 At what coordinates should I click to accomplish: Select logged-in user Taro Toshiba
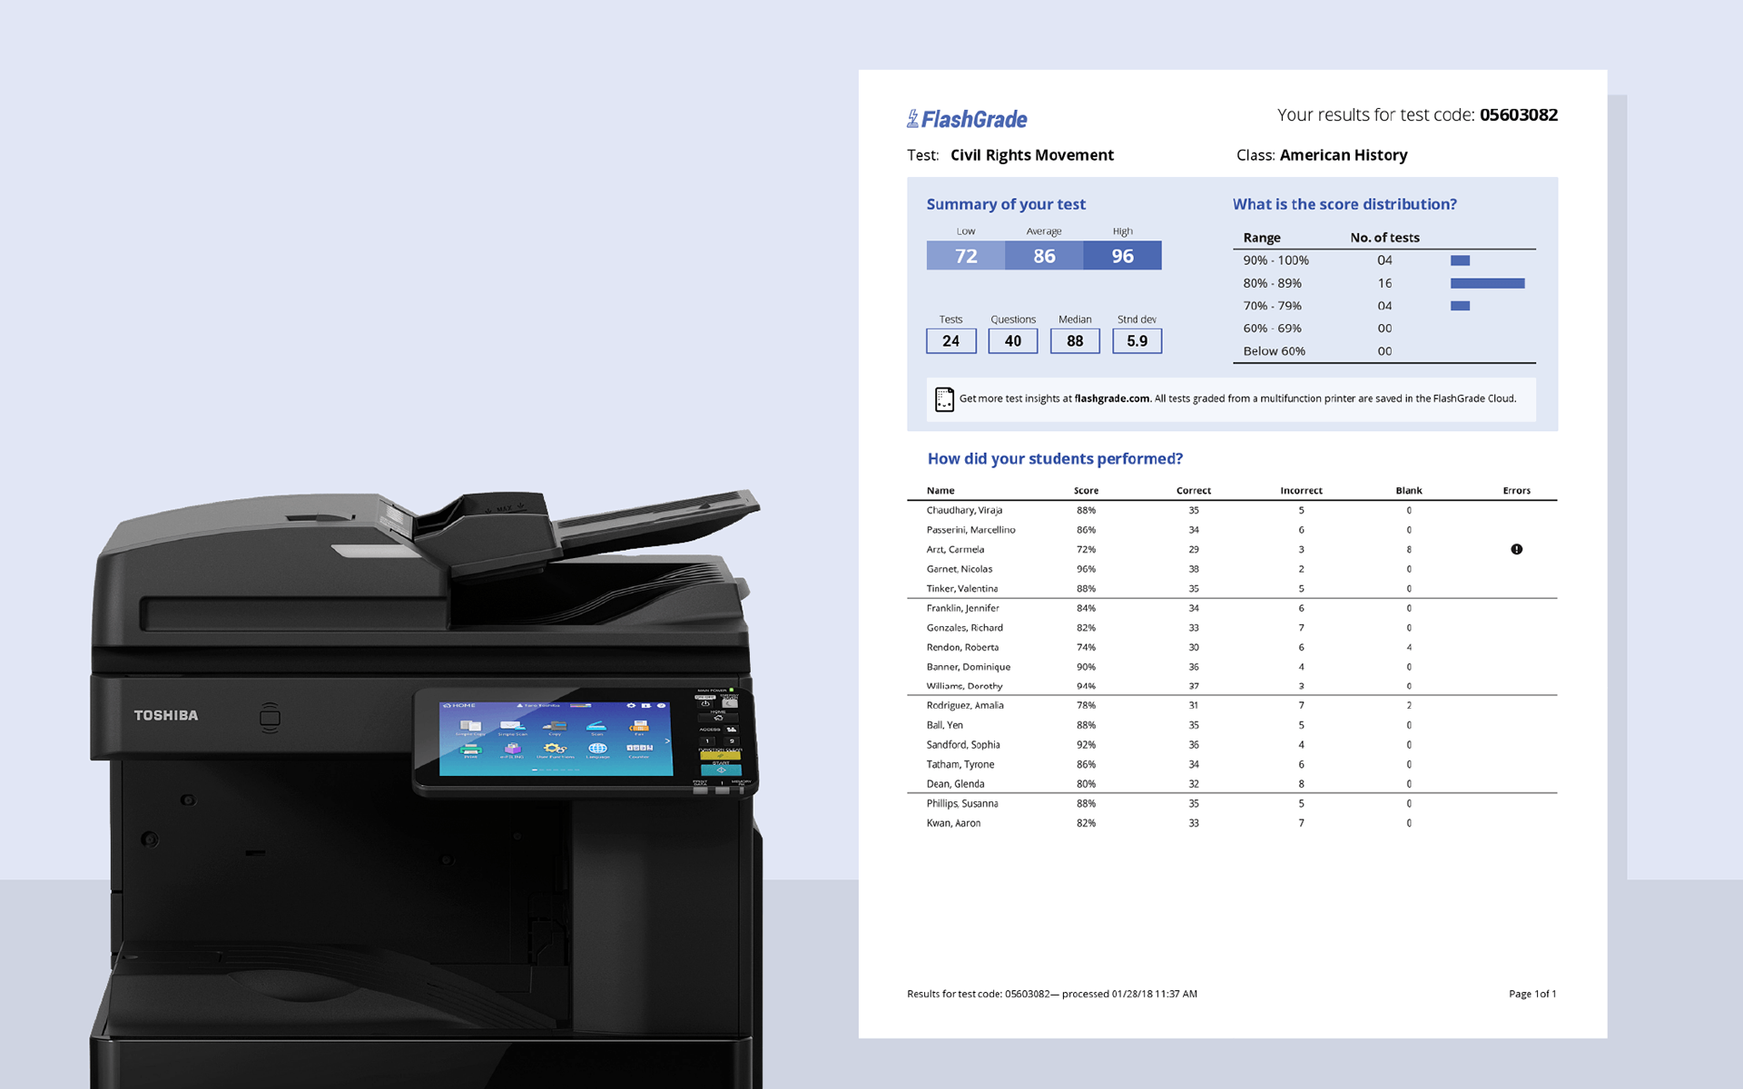click(x=538, y=705)
